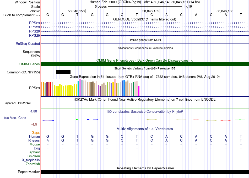The height and width of the screenshot is (178, 249).
Task: Click the 'Click to complement -->' label
Action: click(x=21, y=15)
